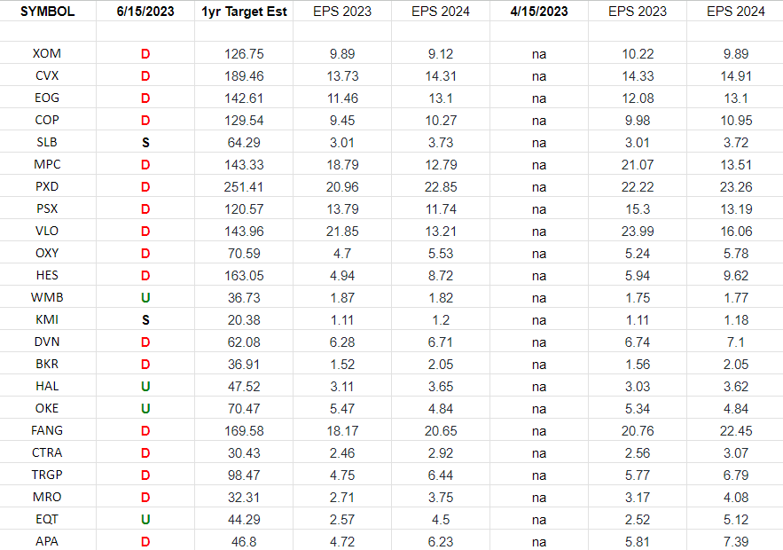Select the VLO symbol cell
Screen dimensions: 783x550
pos(47,231)
